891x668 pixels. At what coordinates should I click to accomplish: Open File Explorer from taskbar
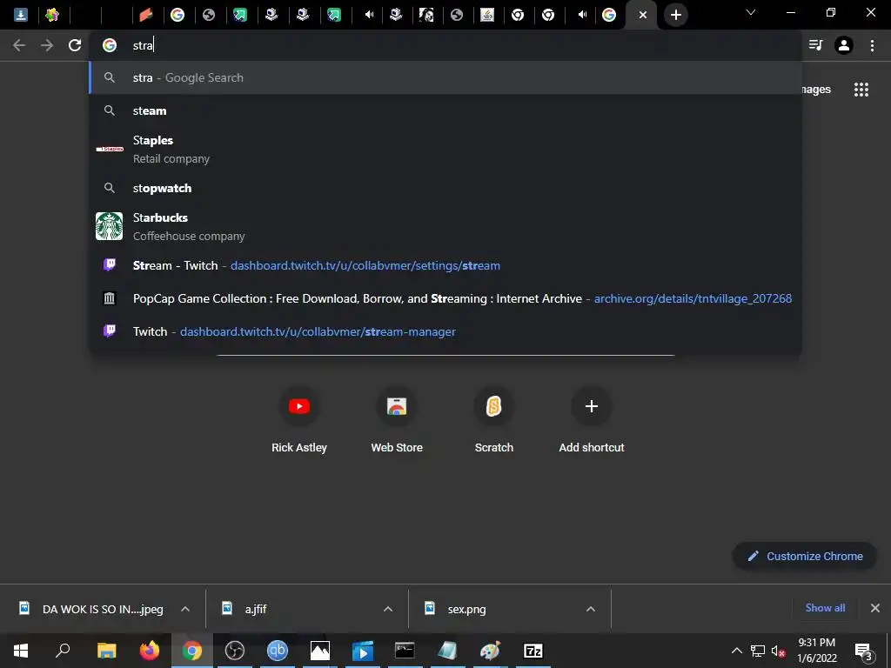coord(107,651)
